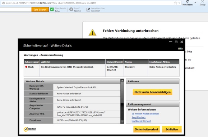Image resolution: width=208 pixels, height=137 pixels.
Task: Click the red Hoch severity indicator
Action: point(26,67)
